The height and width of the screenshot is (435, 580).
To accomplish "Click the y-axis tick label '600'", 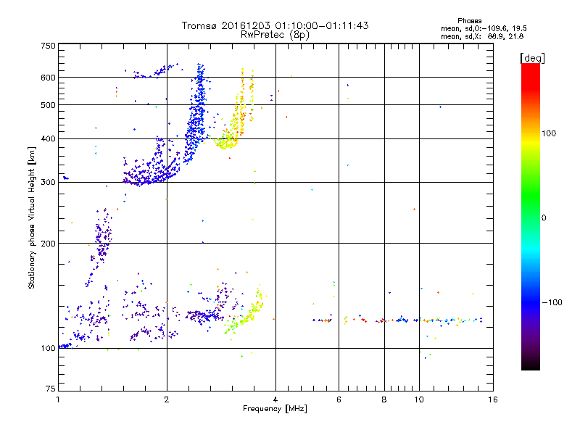I will [x=48, y=78].
